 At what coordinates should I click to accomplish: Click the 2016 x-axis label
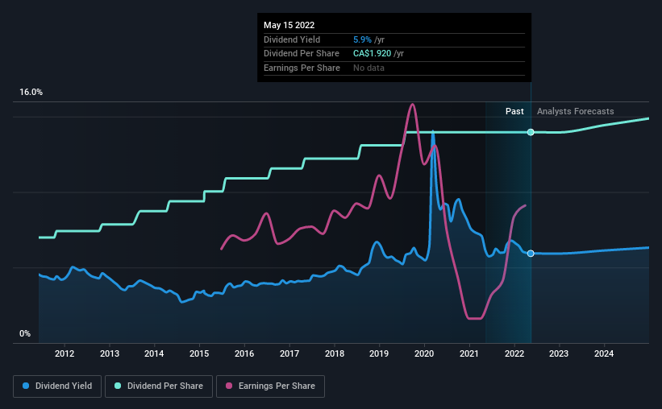point(244,353)
